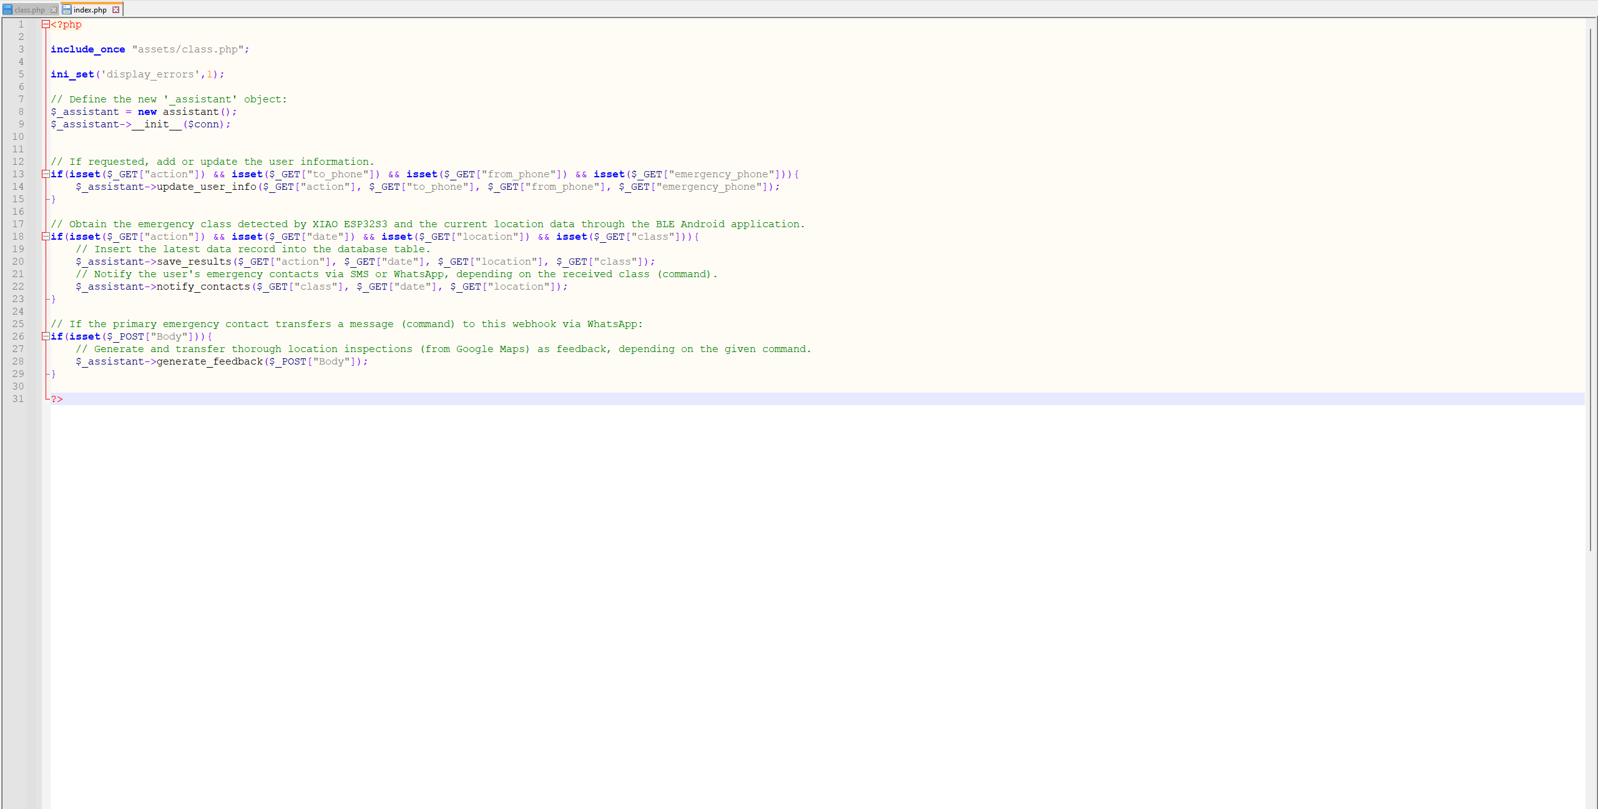Select the index.php tab
The height and width of the screenshot is (809, 1598).
(x=91, y=9)
